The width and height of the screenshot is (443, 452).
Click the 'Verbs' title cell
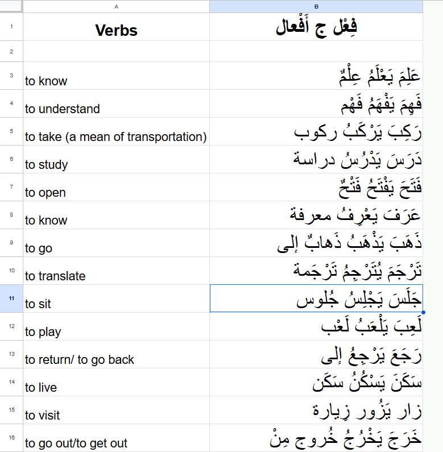(x=116, y=27)
